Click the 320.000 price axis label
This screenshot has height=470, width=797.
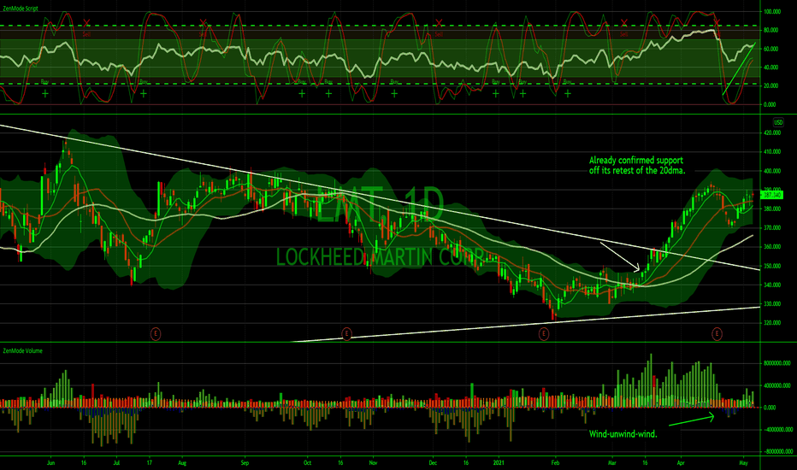pyautogui.click(x=771, y=323)
